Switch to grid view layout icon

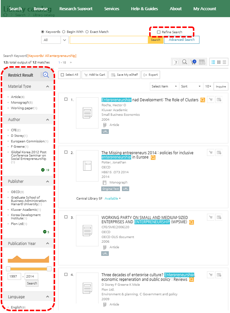[218, 62]
